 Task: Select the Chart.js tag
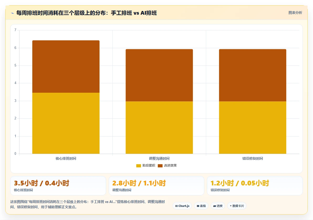(x=182, y=206)
